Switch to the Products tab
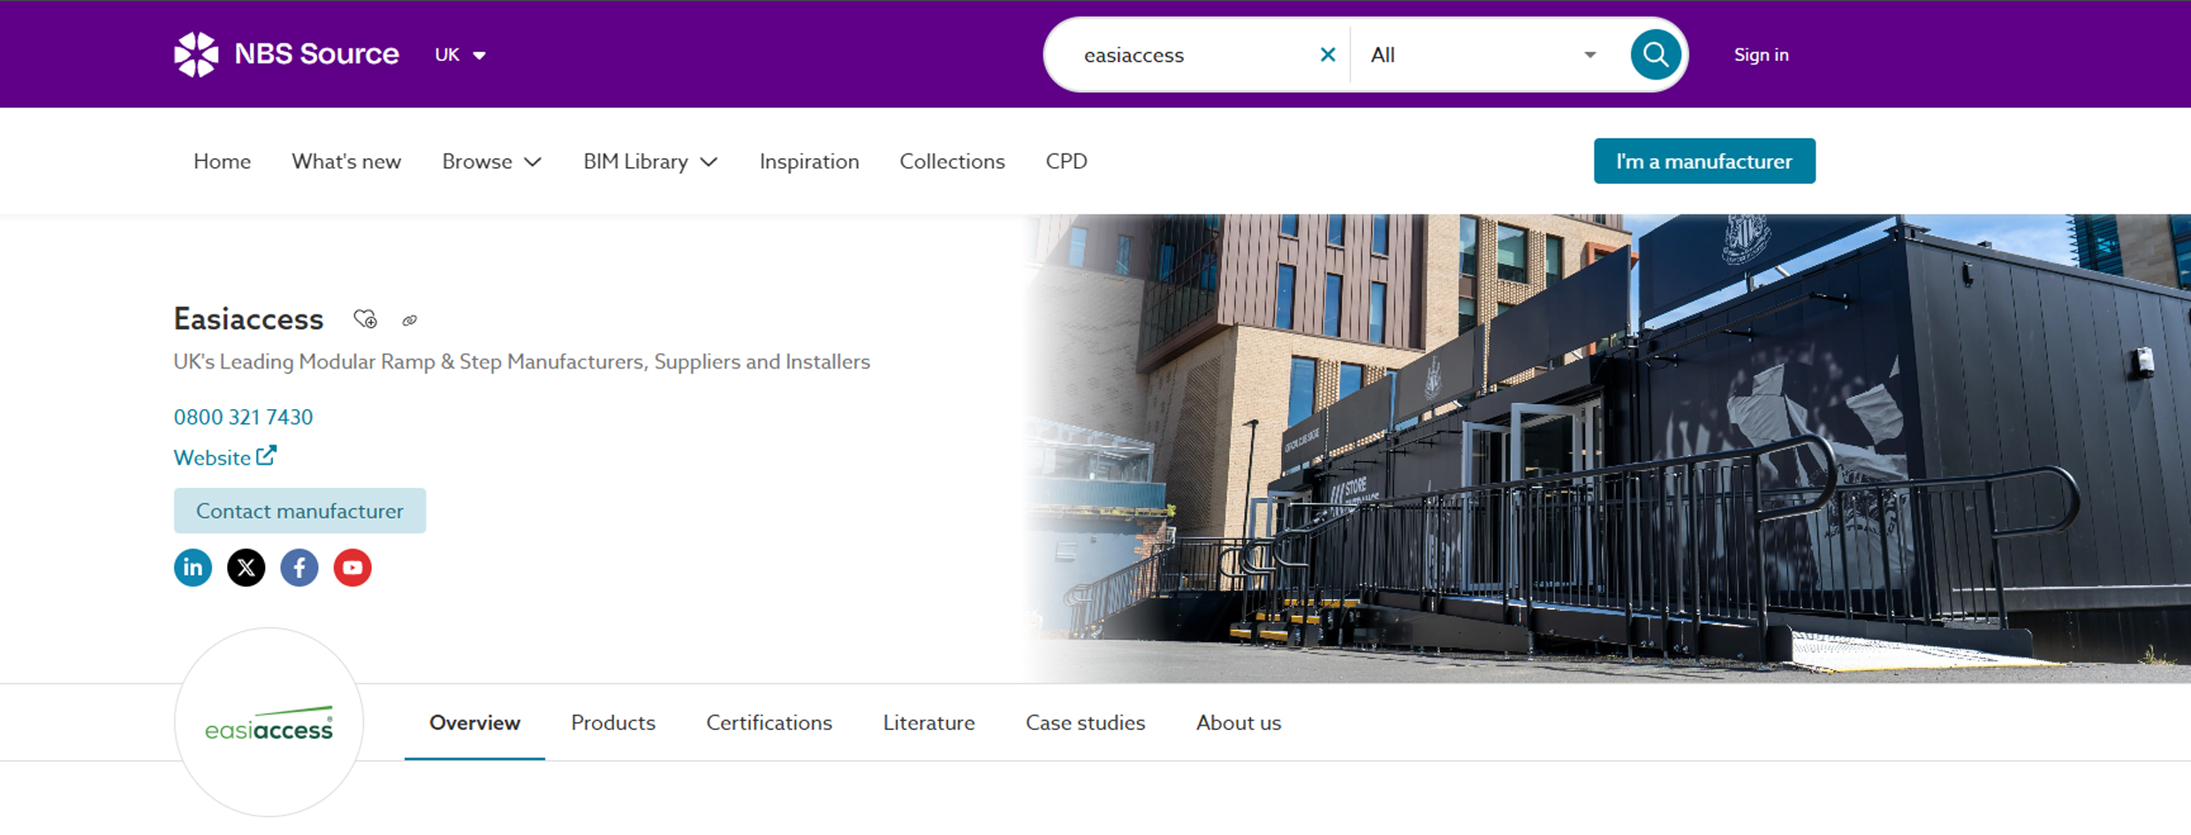Screen dimensions: 2191x835 point(613,723)
